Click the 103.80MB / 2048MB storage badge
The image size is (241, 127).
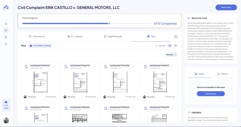(40, 46)
